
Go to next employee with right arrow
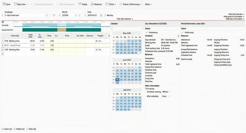pos(50,15)
